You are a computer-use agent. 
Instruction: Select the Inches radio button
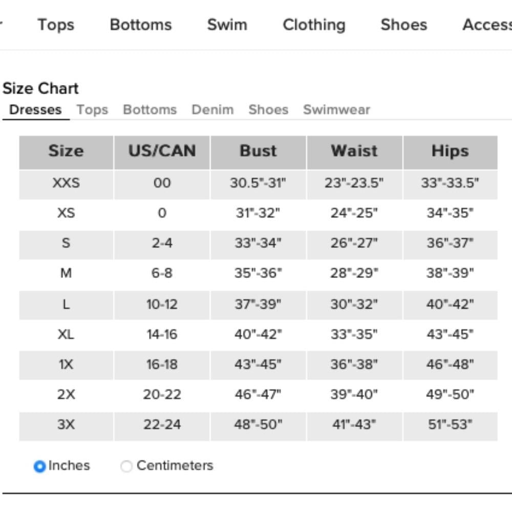pos(39,466)
